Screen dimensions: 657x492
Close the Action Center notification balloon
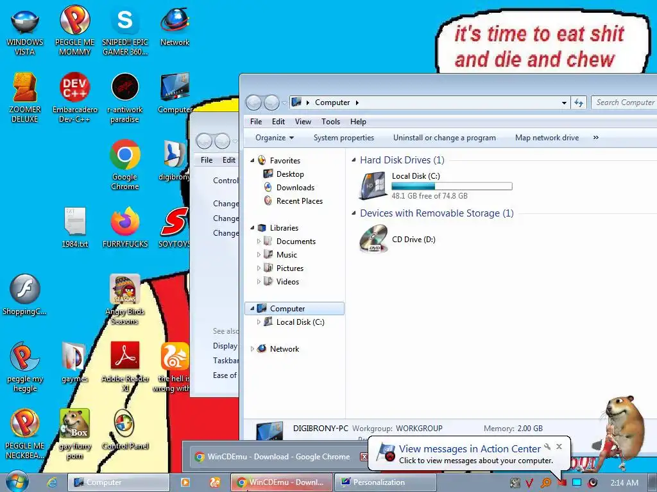click(559, 447)
